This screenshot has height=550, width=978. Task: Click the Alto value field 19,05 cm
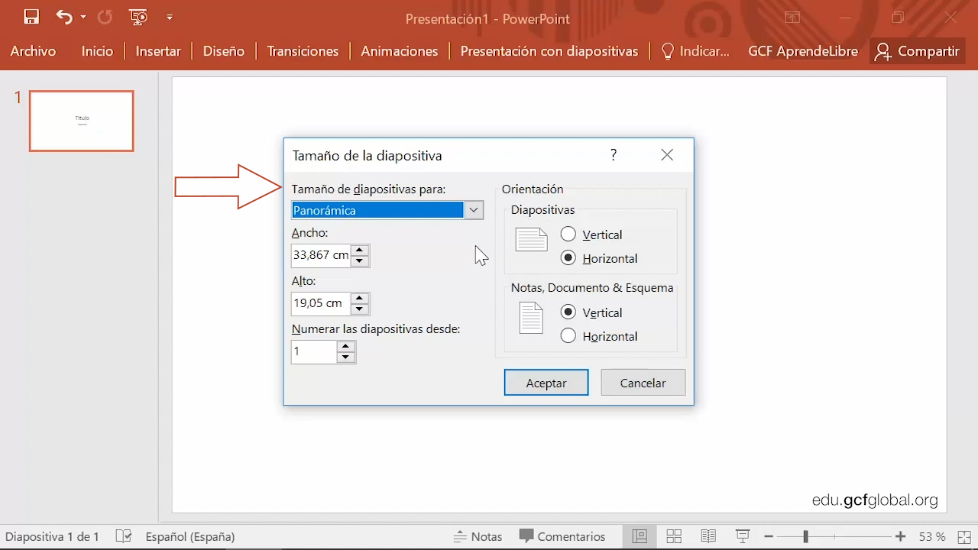coord(322,303)
